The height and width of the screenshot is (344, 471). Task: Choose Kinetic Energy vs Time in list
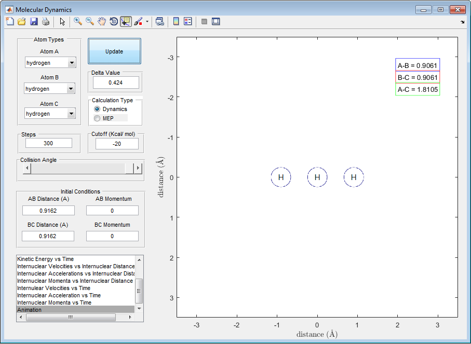[46, 259]
